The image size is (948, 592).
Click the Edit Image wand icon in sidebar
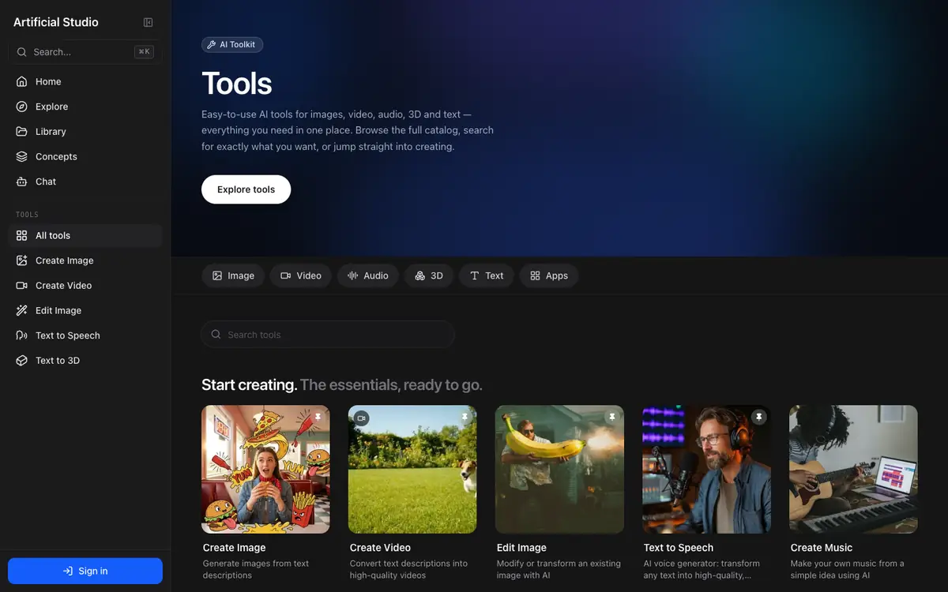point(21,310)
